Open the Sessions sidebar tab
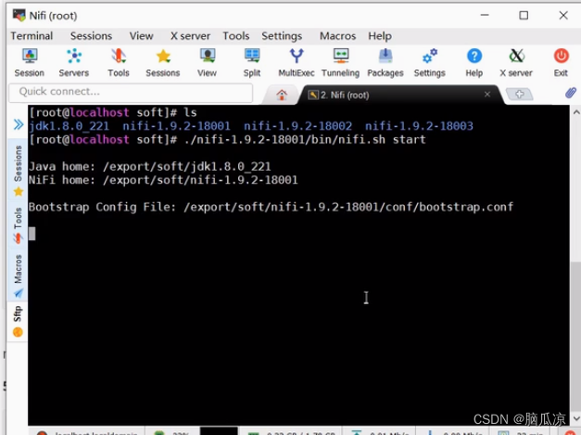581x435 pixels. click(x=18, y=171)
